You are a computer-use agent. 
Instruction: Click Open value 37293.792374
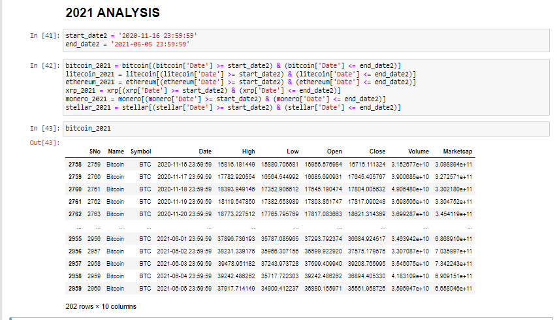323,239
